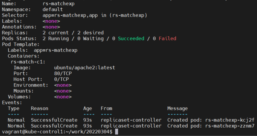Viewport: 257px width, 136px height.
Task: Select the image 'ubuntu/apache2:latest'
Action: (85, 68)
